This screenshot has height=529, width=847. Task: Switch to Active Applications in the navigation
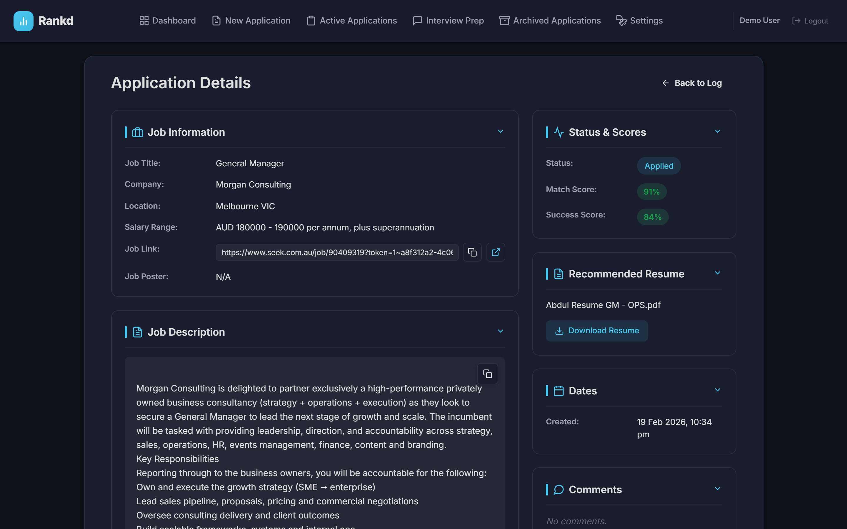click(x=352, y=21)
